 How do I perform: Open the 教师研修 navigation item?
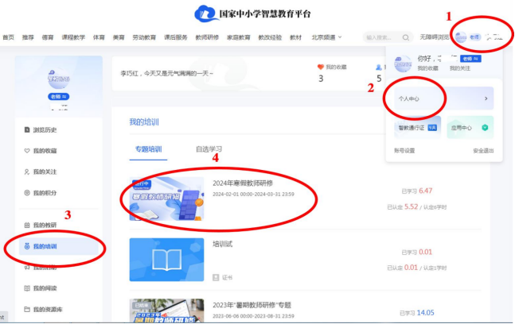point(207,37)
